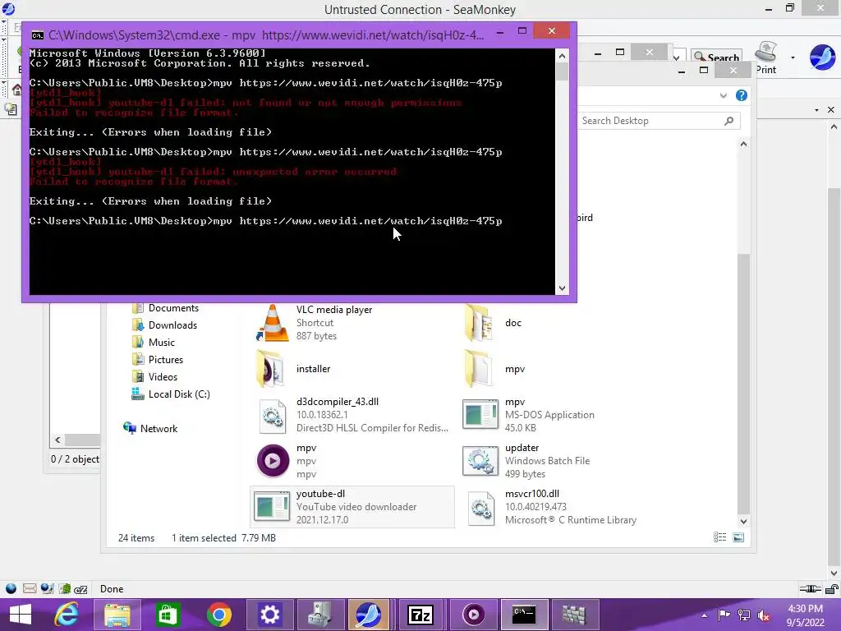Click online/offline connection icon in status bar

(x=810, y=588)
